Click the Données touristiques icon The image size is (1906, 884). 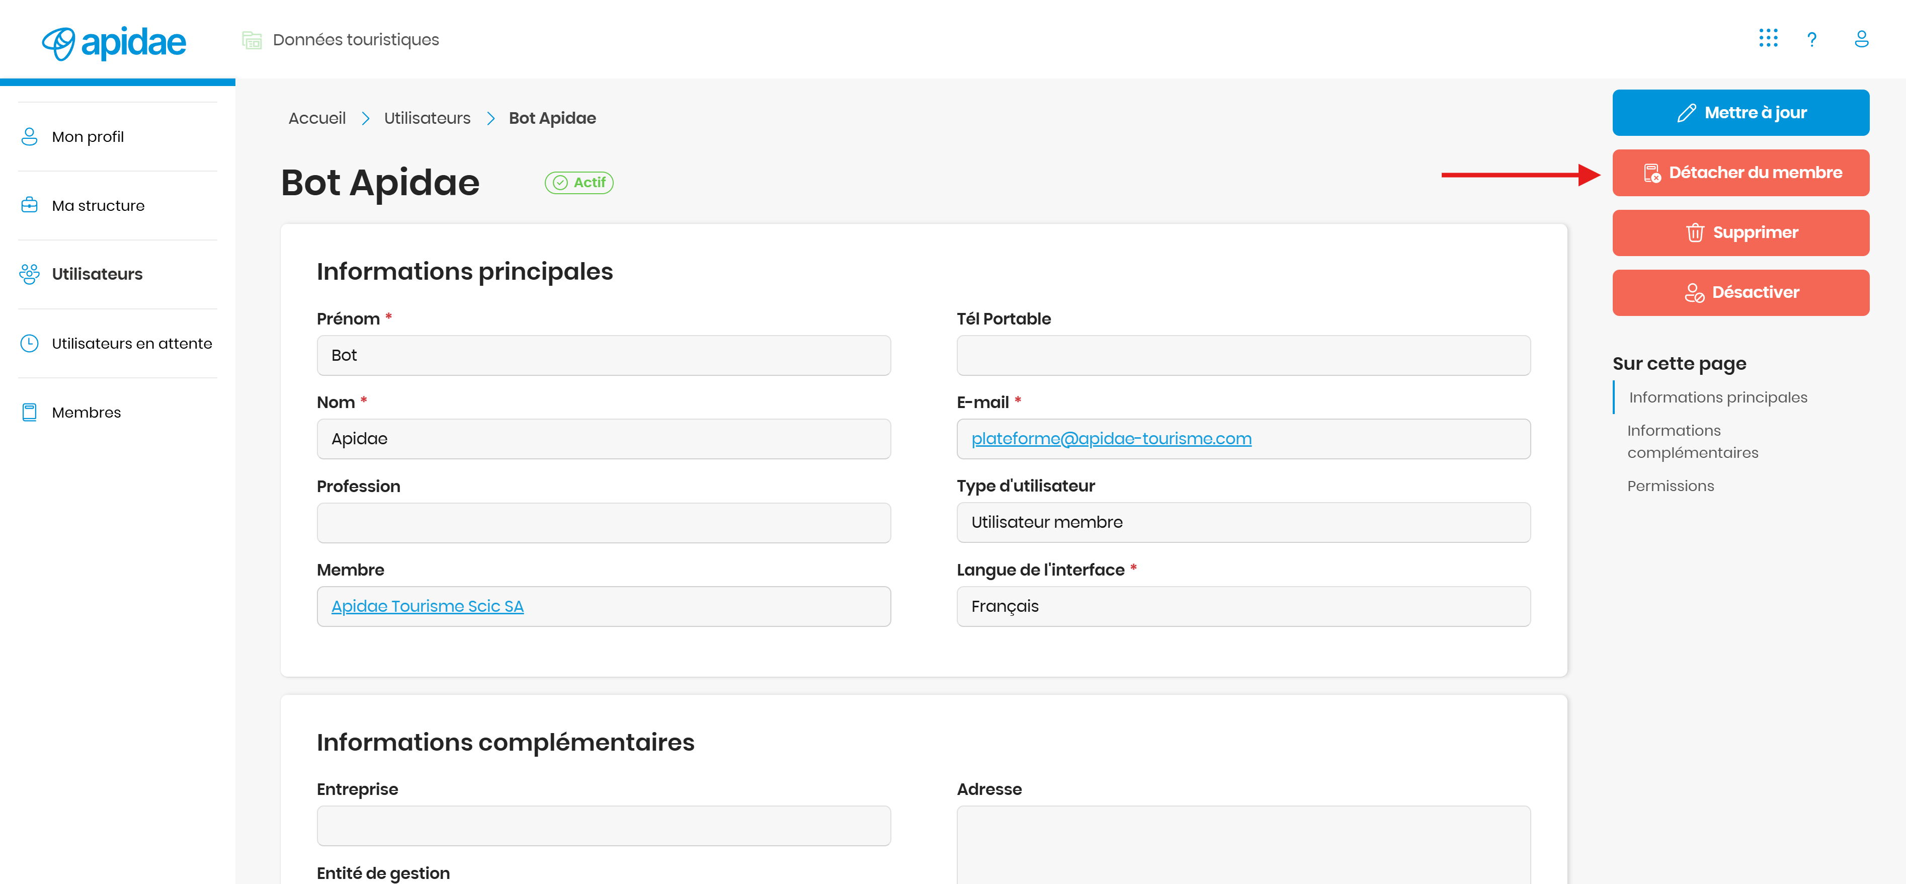click(x=252, y=40)
